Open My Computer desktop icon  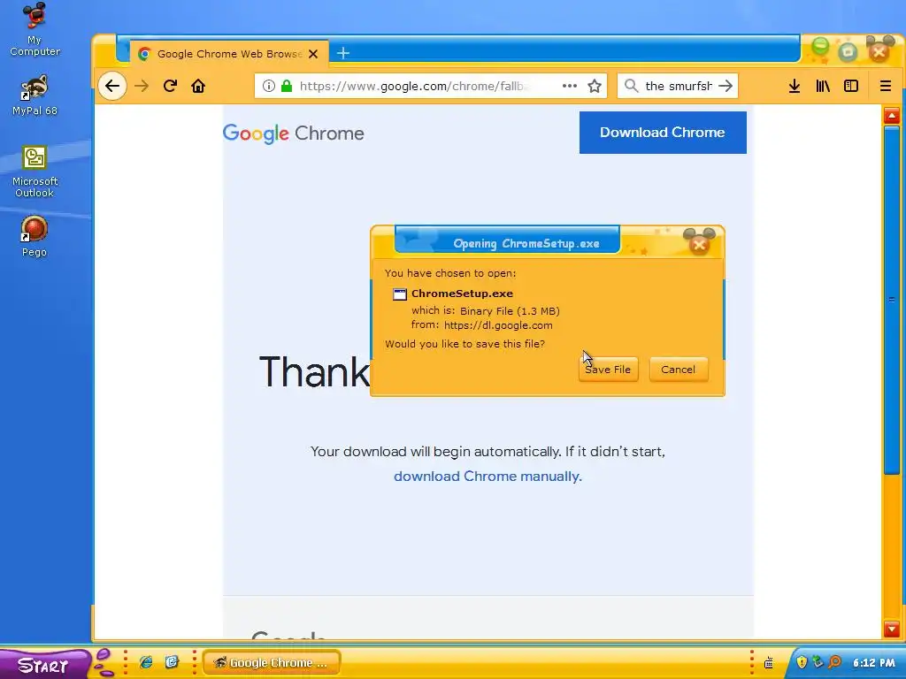pos(35,29)
